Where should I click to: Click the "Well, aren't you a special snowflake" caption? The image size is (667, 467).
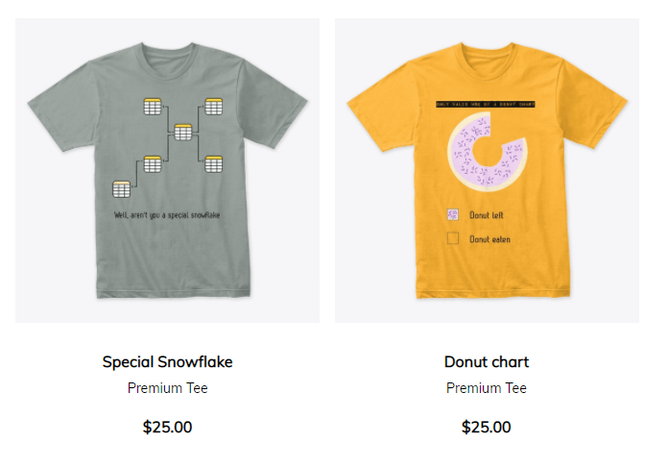[x=167, y=215]
